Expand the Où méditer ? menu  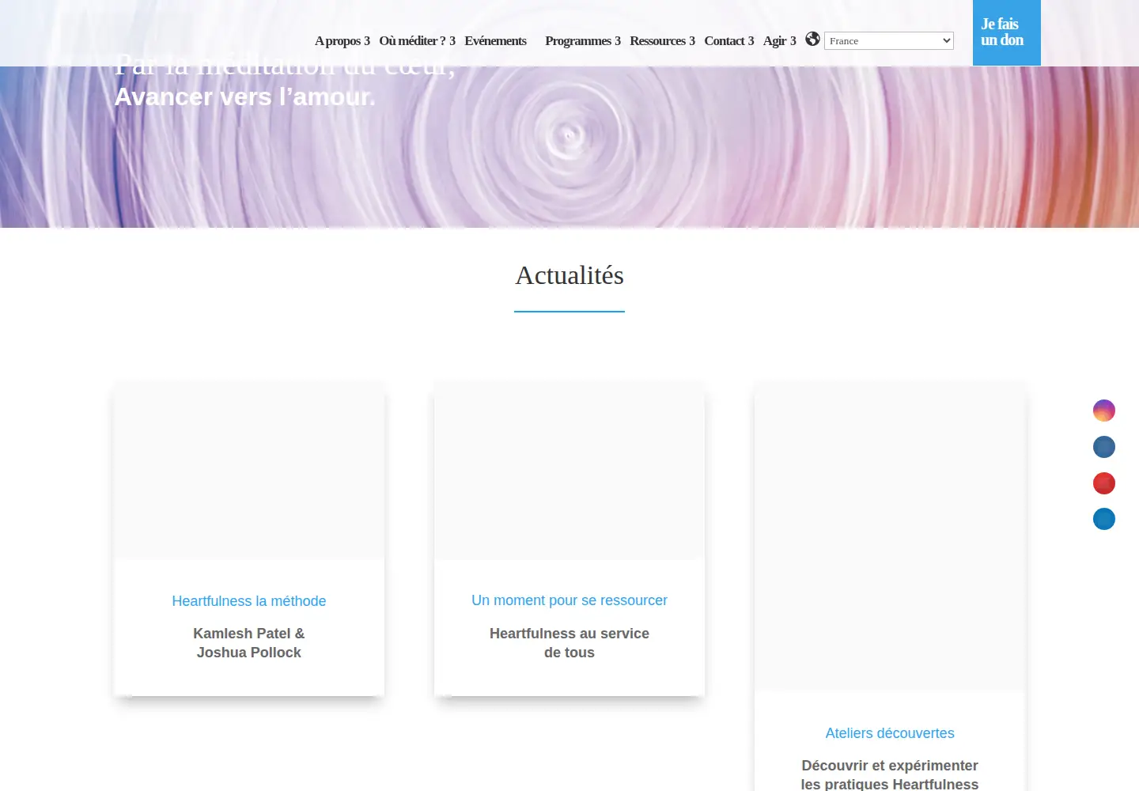[x=417, y=41]
